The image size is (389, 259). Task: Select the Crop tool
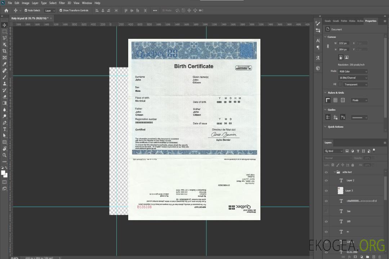point(4,51)
